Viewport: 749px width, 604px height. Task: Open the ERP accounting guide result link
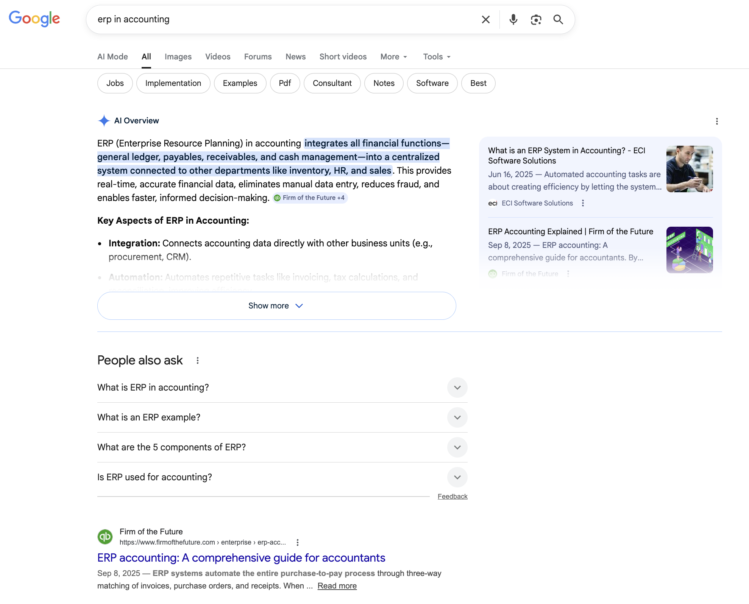click(241, 558)
